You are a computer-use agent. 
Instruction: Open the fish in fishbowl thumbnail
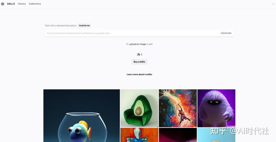point(82,116)
